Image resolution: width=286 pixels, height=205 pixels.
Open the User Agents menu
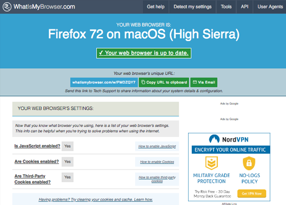[x=270, y=7]
